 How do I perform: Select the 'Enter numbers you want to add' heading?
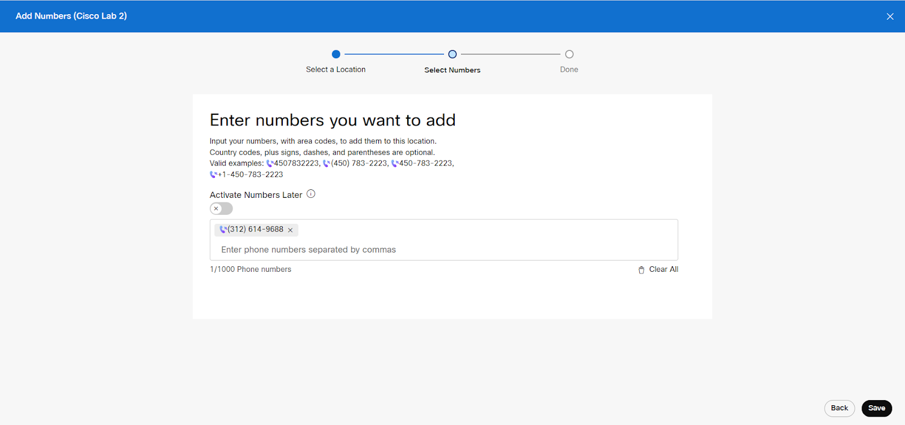(333, 120)
